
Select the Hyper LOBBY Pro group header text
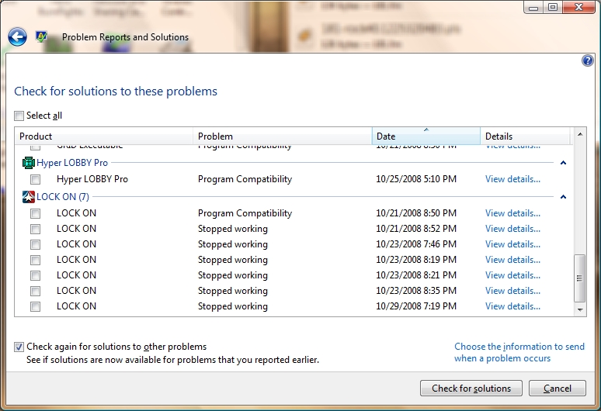coord(72,163)
